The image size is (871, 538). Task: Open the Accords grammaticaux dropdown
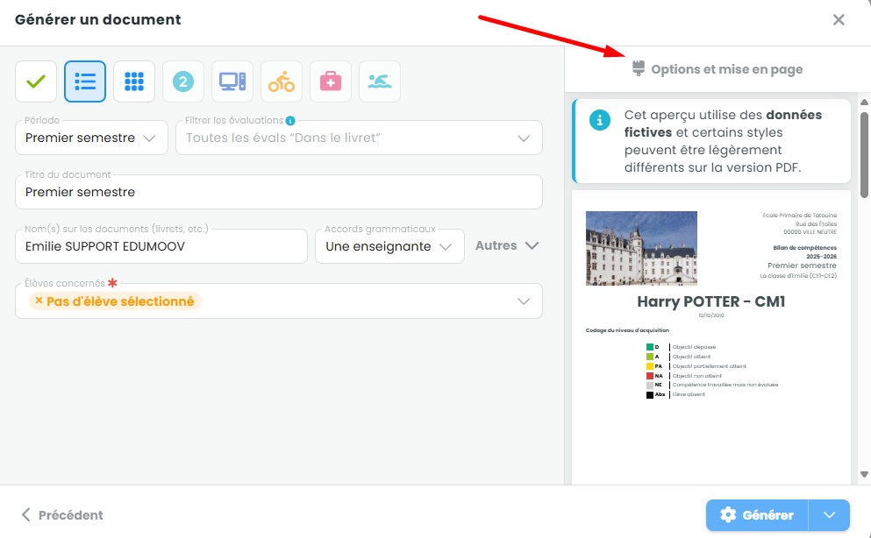coord(389,246)
